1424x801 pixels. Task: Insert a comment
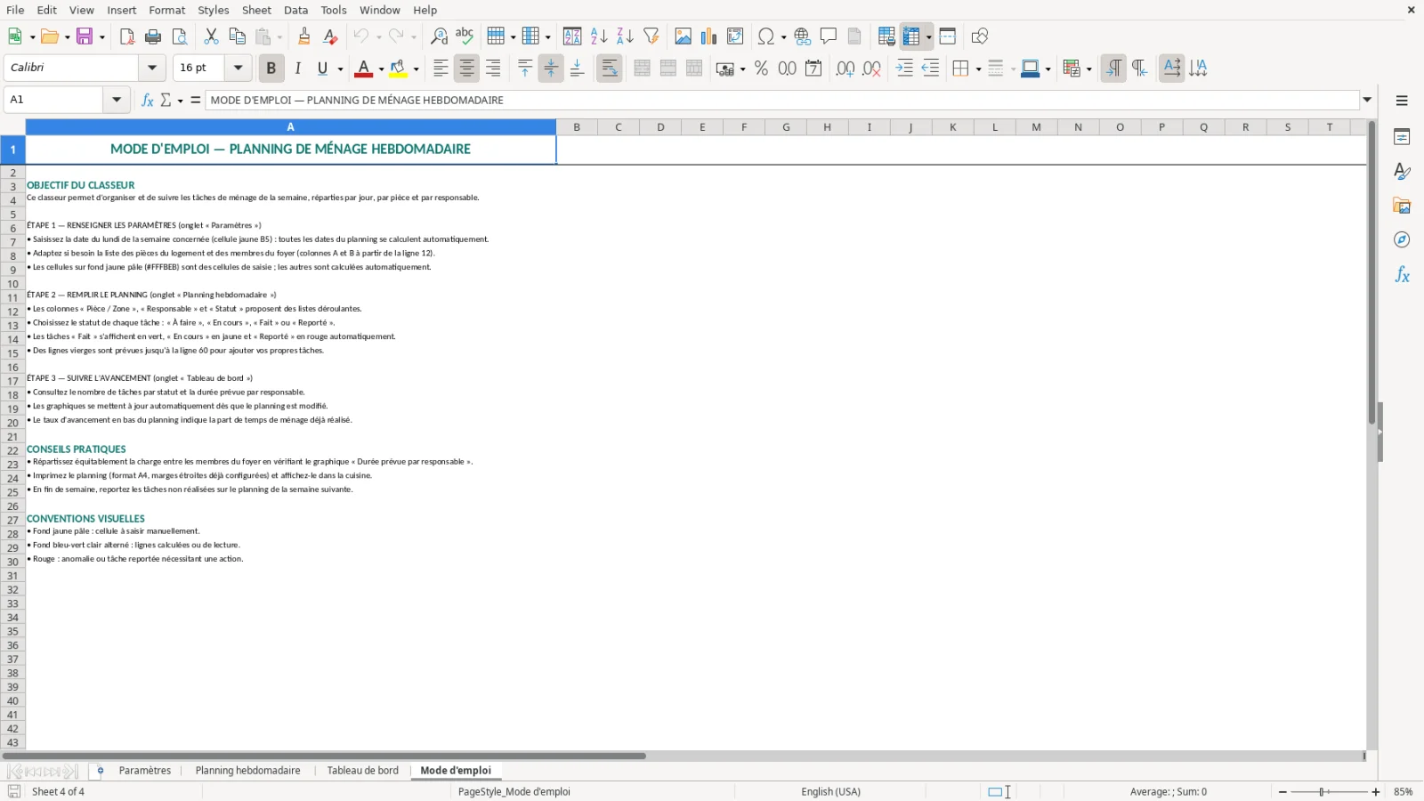pos(829,36)
